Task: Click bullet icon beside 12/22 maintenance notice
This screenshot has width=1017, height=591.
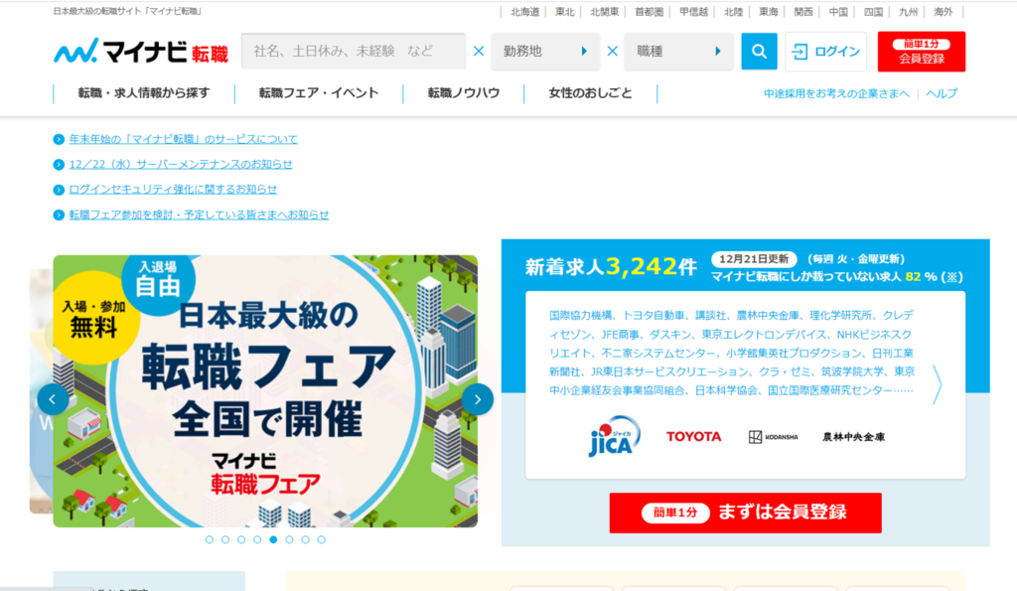Action: [59, 165]
